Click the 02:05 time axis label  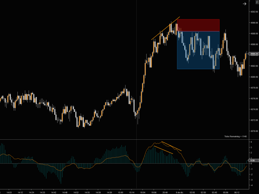pyautogui.click(x=192, y=192)
